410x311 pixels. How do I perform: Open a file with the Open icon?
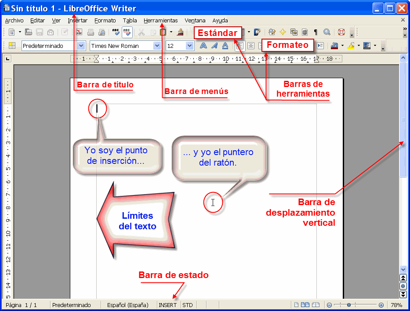point(28,32)
